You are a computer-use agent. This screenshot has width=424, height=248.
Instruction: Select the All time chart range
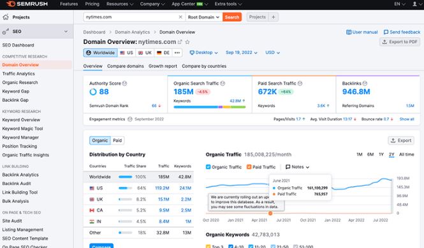click(406, 155)
